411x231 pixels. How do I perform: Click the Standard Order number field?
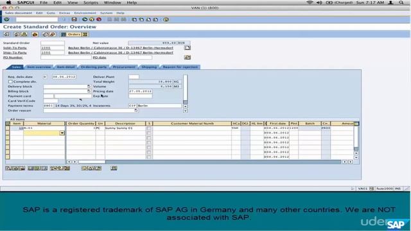(x=53, y=43)
